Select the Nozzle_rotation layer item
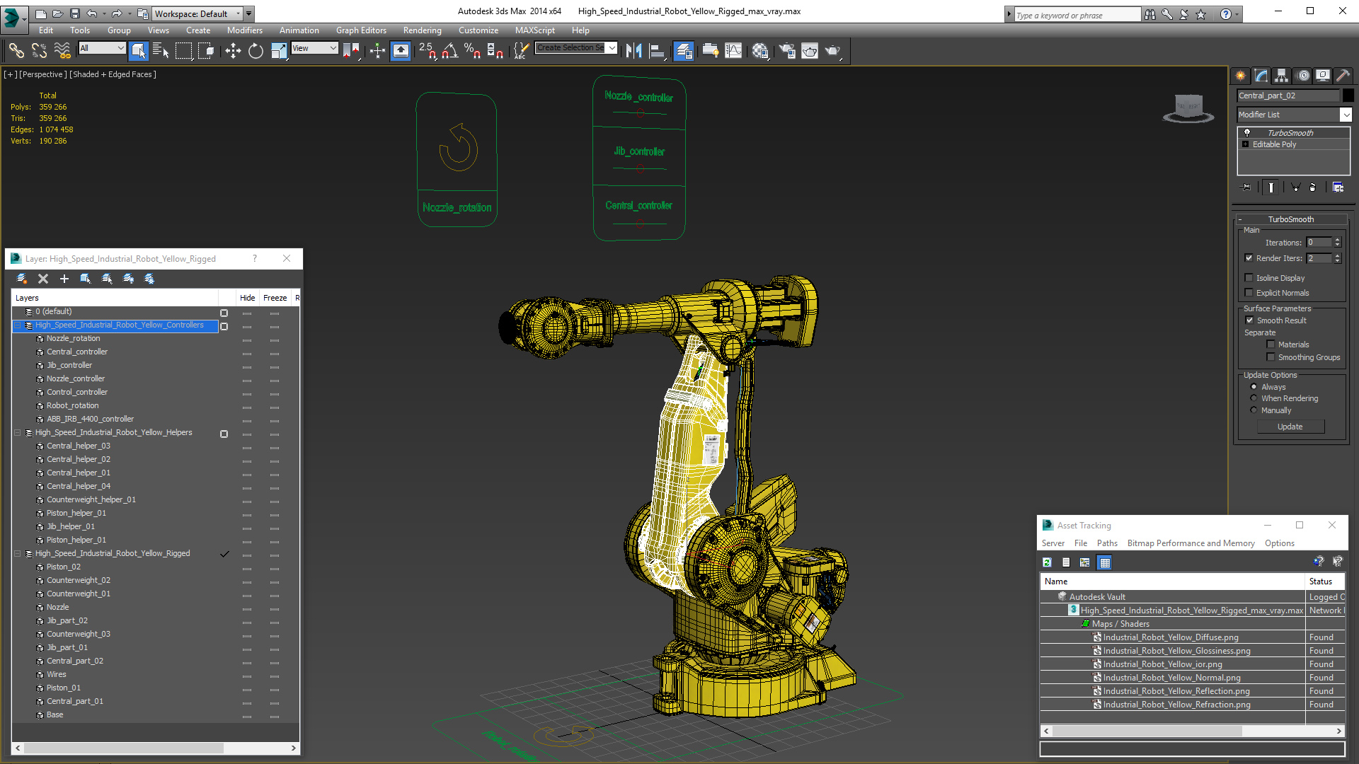1359x764 pixels. pos(73,339)
